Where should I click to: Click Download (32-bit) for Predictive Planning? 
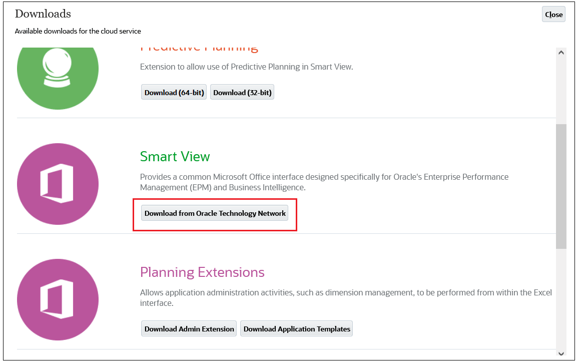(x=242, y=92)
